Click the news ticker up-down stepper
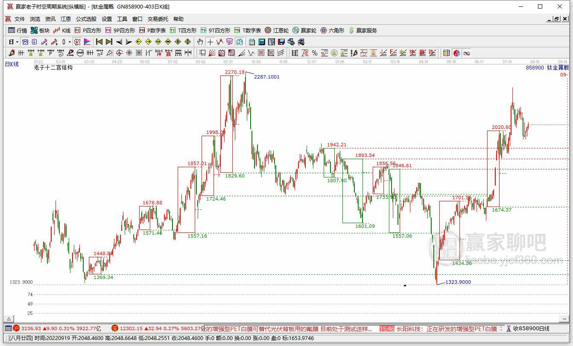The image size is (573, 346). coord(502,329)
